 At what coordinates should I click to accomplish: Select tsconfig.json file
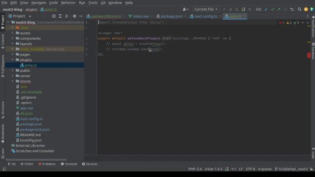pos(31,140)
